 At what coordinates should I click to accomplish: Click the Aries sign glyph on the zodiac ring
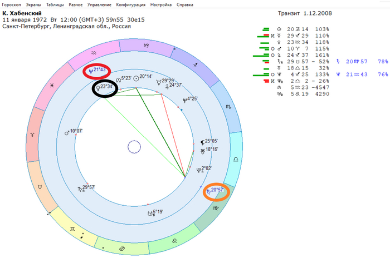pos(32,135)
